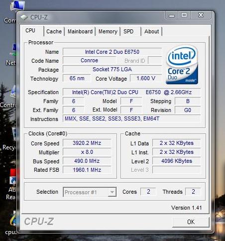
Task: Click the OK button
Action: point(191,222)
